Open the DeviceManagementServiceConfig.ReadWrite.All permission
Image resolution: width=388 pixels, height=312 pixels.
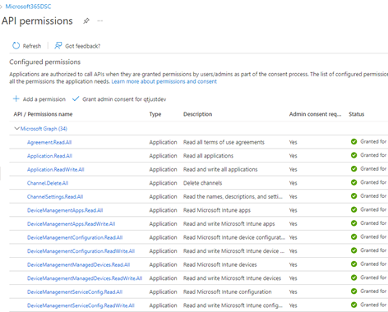(81, 305)
